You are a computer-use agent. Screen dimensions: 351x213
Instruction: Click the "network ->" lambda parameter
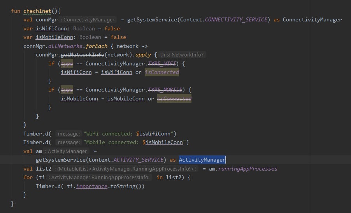[132, 46]
